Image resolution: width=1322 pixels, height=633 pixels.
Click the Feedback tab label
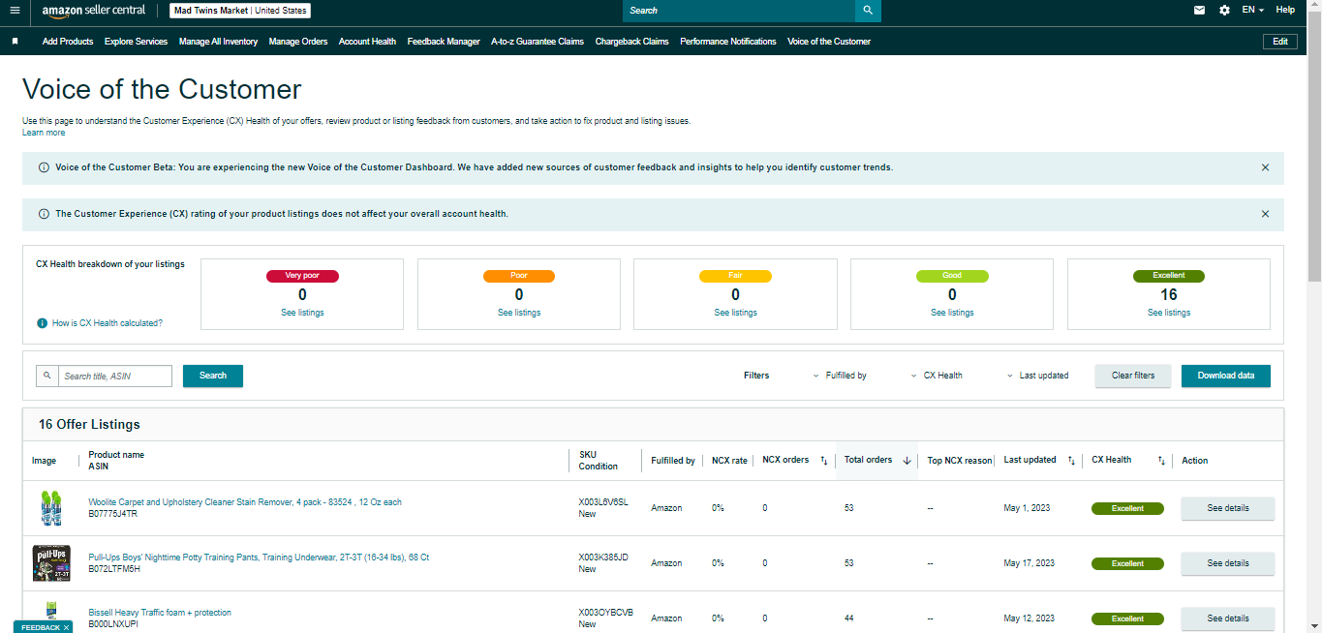pyautogui.click(x=40, y=627)
